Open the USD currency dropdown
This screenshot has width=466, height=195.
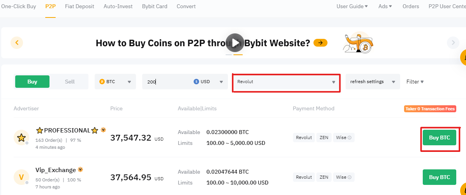click(209, 82)
